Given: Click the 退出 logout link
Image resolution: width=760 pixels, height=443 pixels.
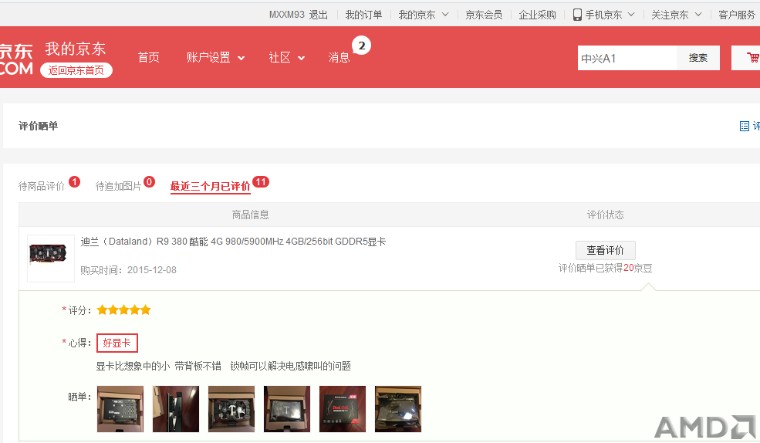Looking at the screenshot, I should 319,15.
